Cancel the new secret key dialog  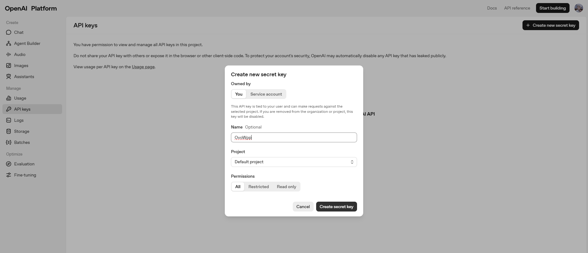303,207
